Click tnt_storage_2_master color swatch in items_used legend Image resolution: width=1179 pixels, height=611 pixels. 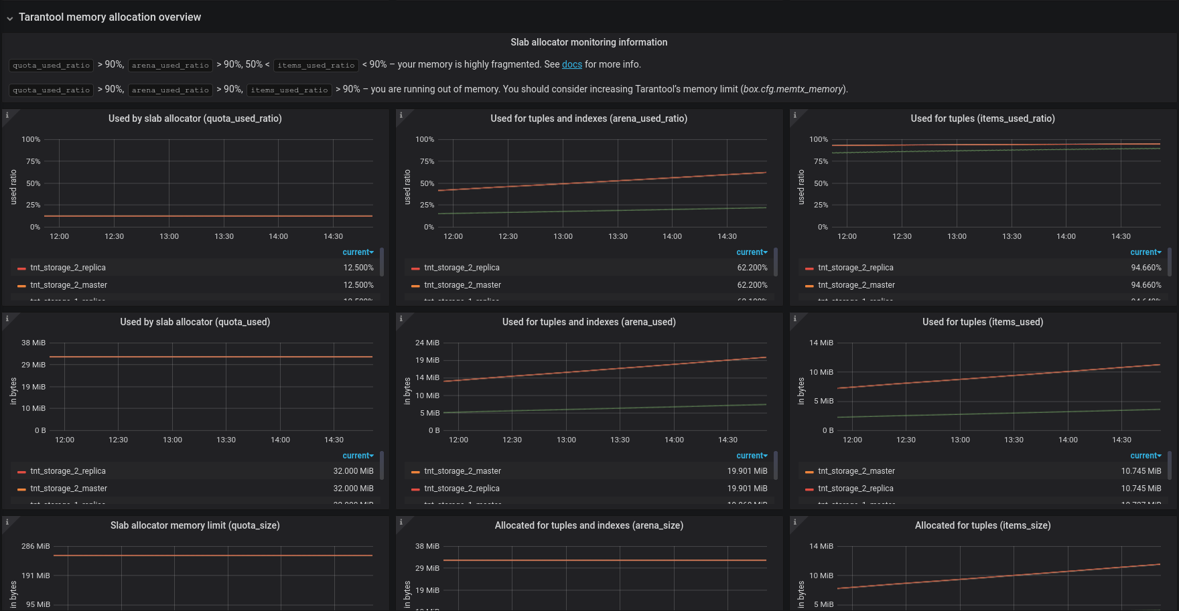810,472
